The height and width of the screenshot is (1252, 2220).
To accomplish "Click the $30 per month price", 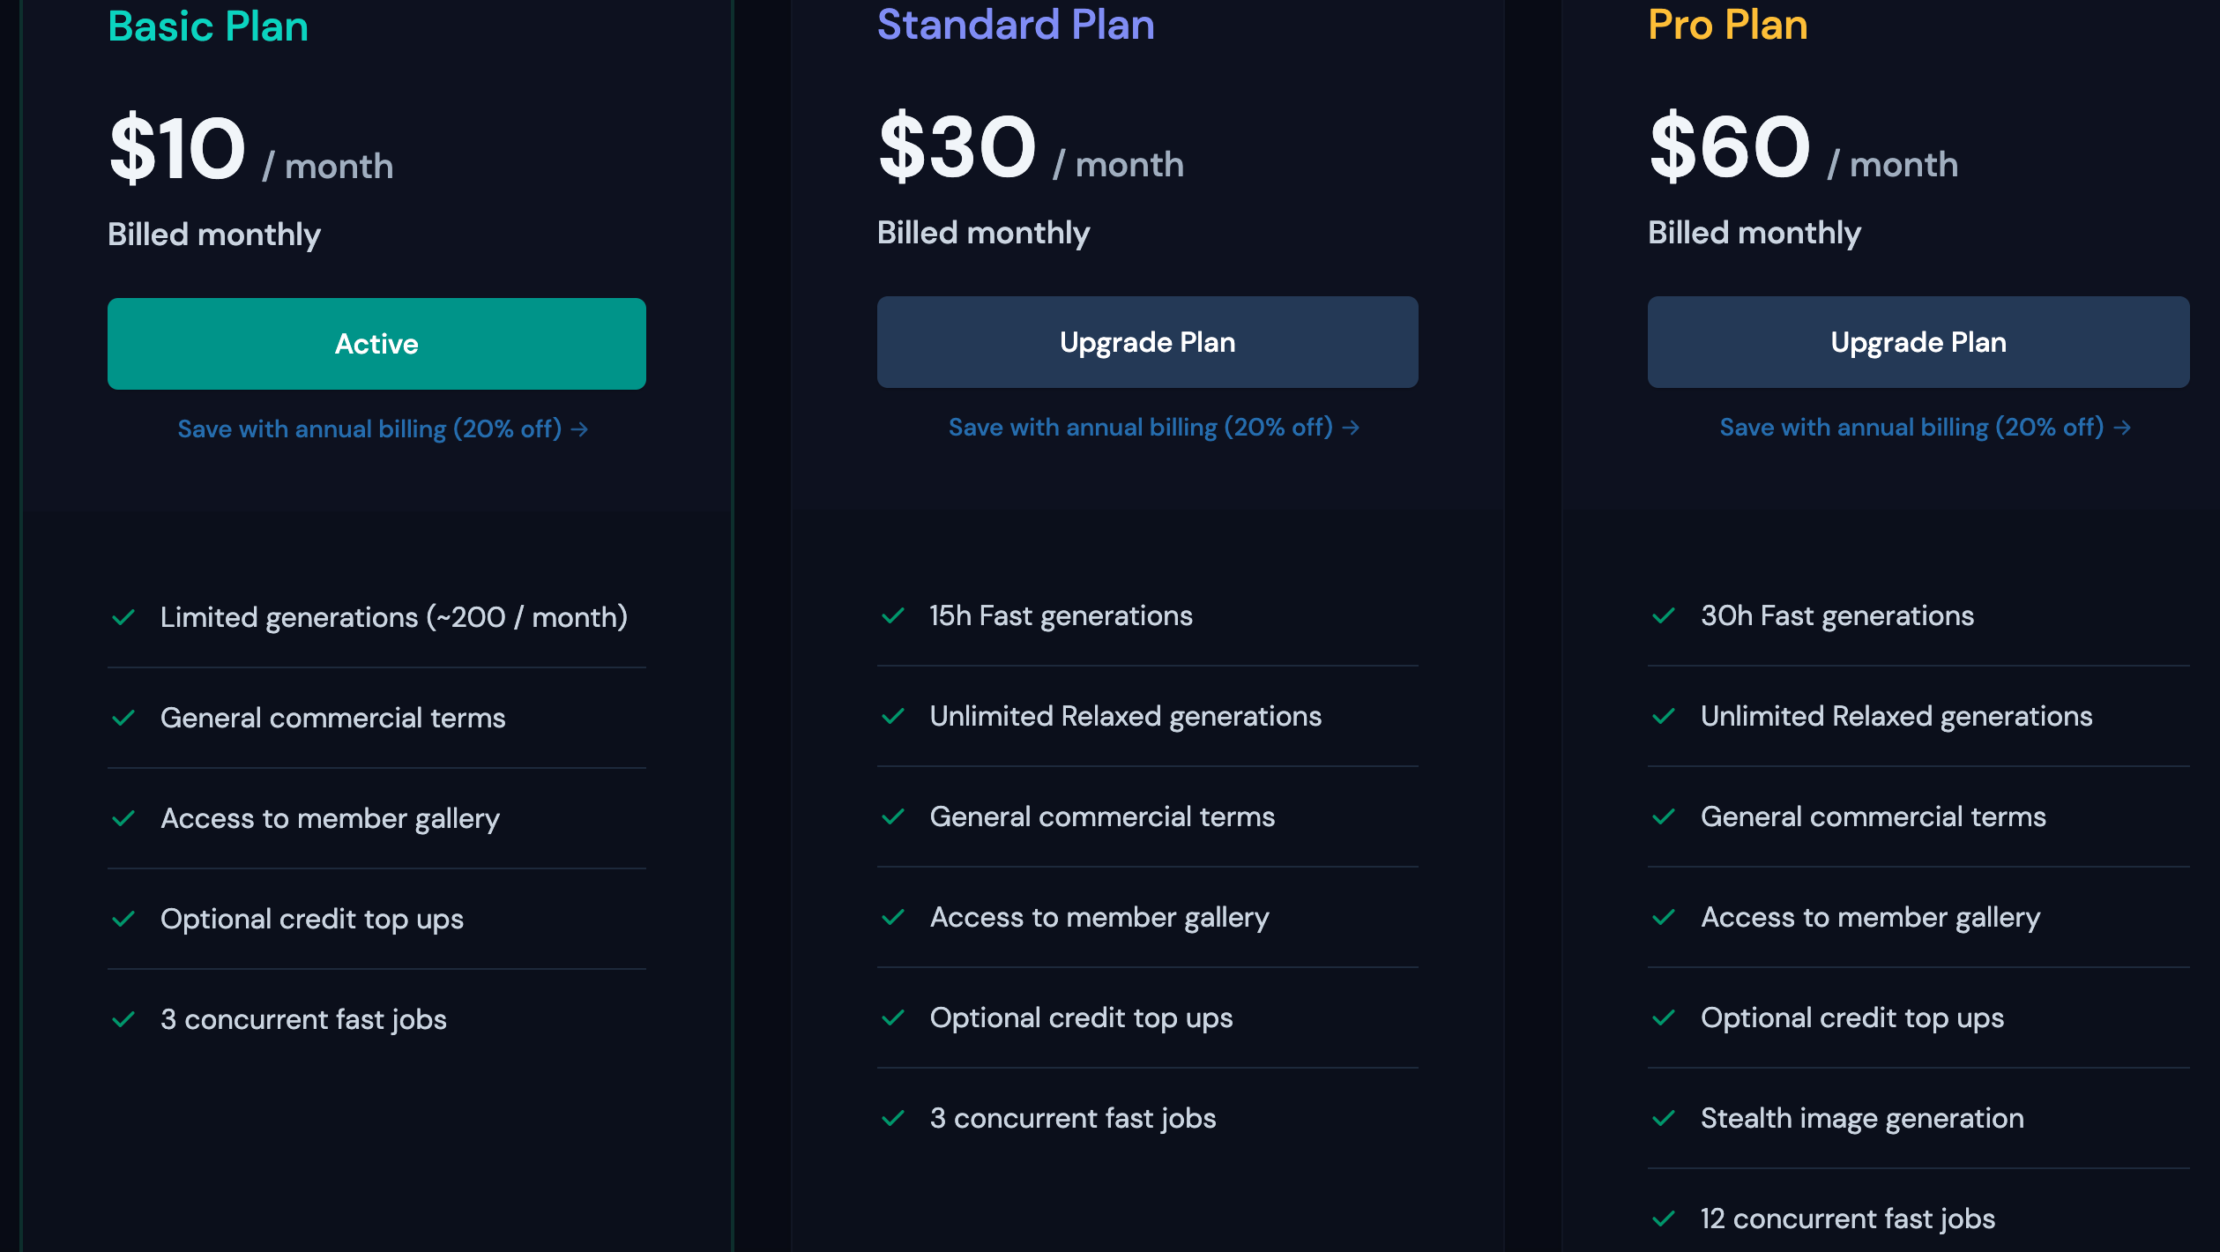I will tap(1030, 150).
